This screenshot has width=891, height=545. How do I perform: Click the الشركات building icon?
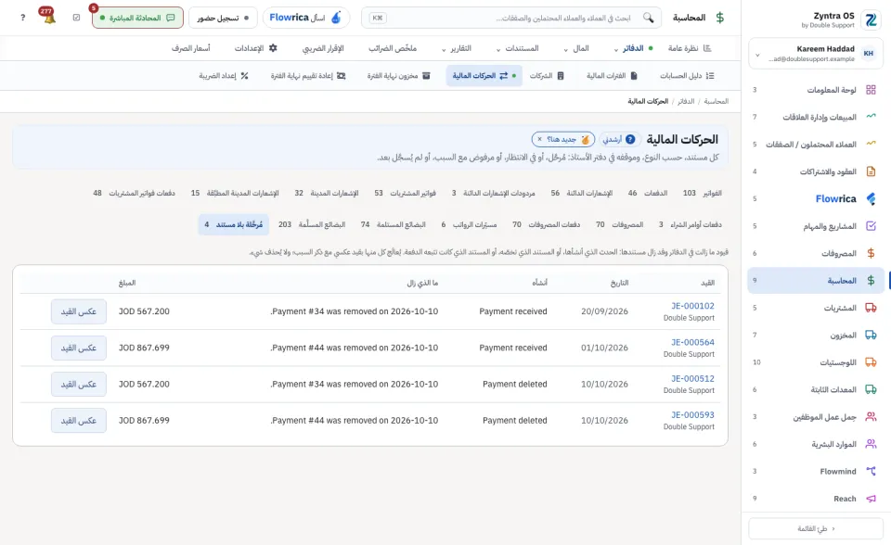pos(561,75)
